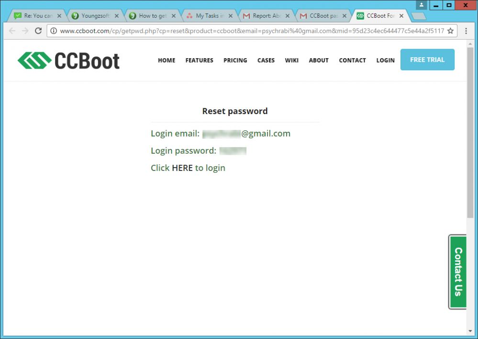478x339 pixels.
Task: Close the active 'CCBoot For' tab
Action: tap(401, 16)
